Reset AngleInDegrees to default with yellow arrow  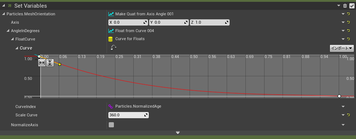[349, 31]
